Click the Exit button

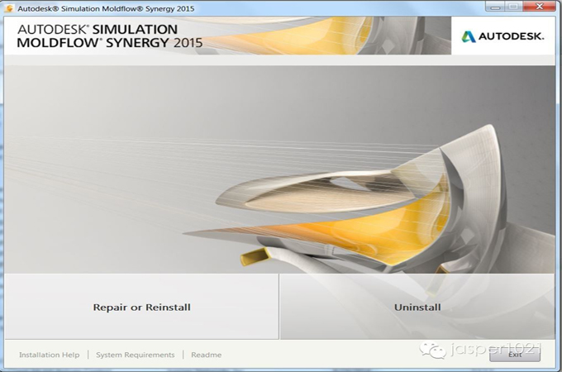[515, 355]
